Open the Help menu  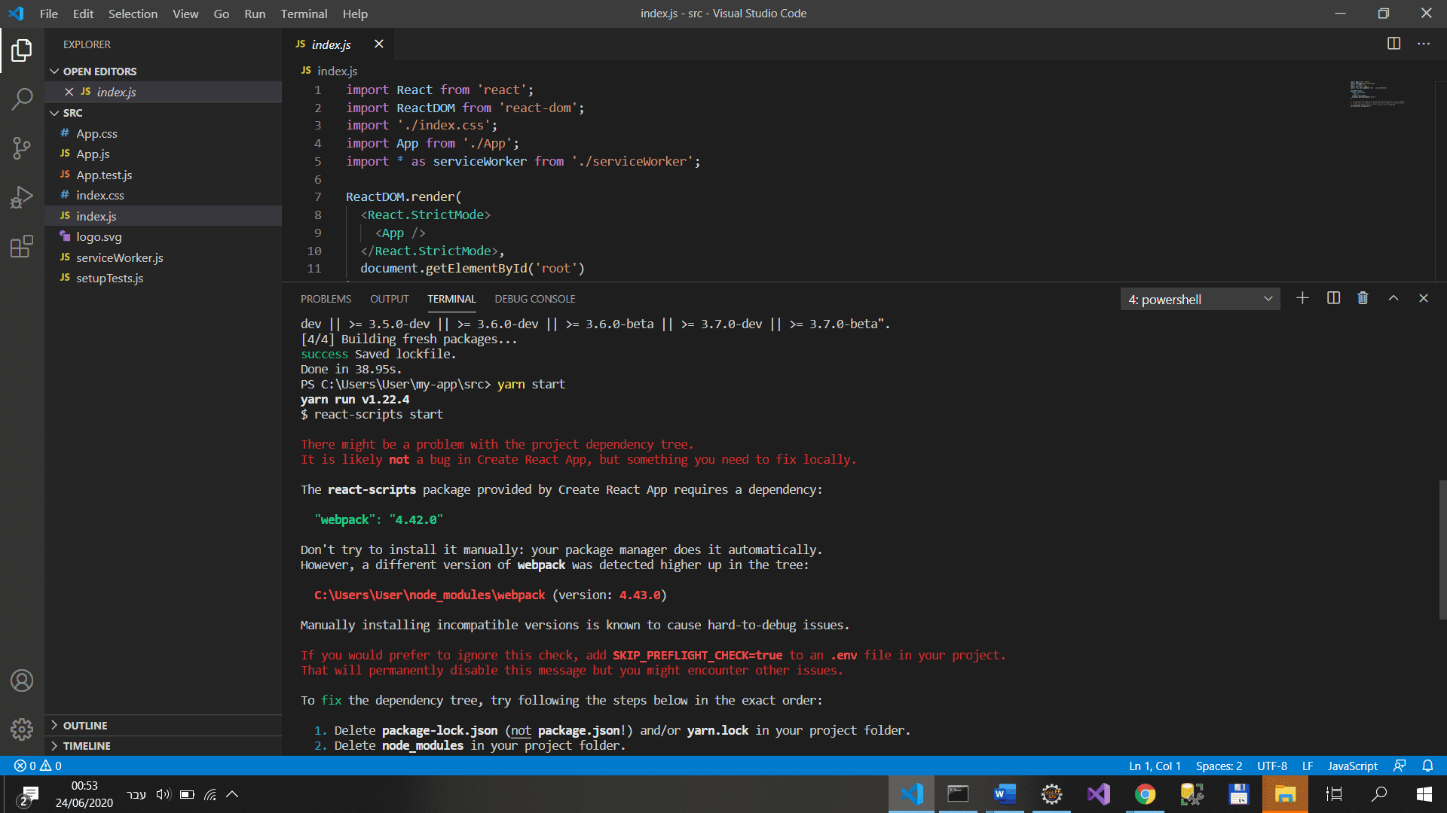point(355,14)
